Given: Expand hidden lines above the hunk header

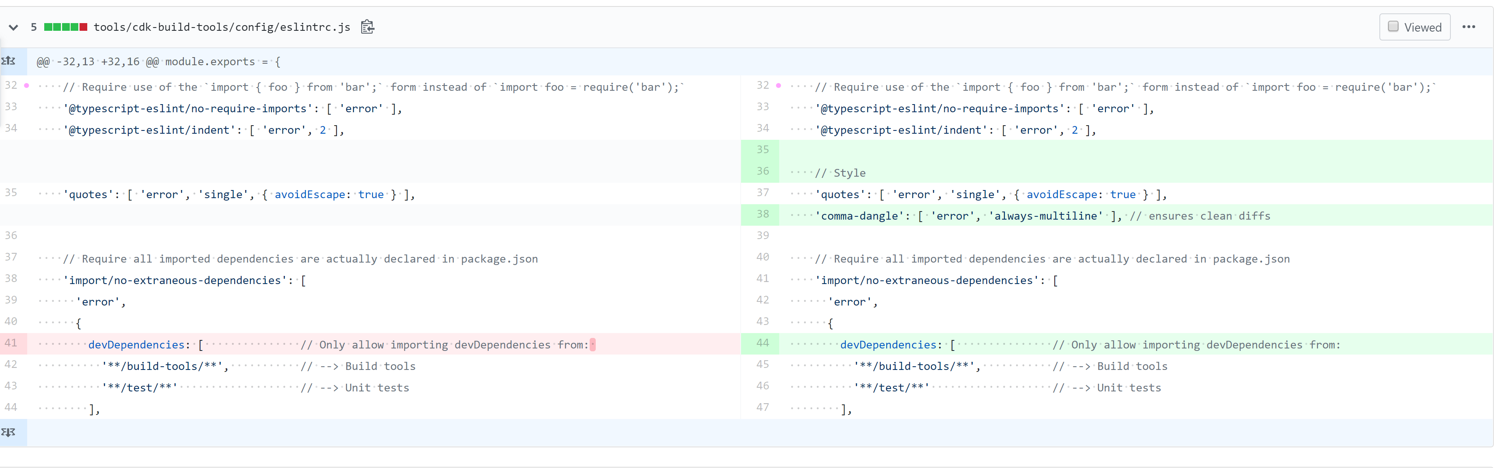Looking at the screenshot, I should tap(9, 61).
